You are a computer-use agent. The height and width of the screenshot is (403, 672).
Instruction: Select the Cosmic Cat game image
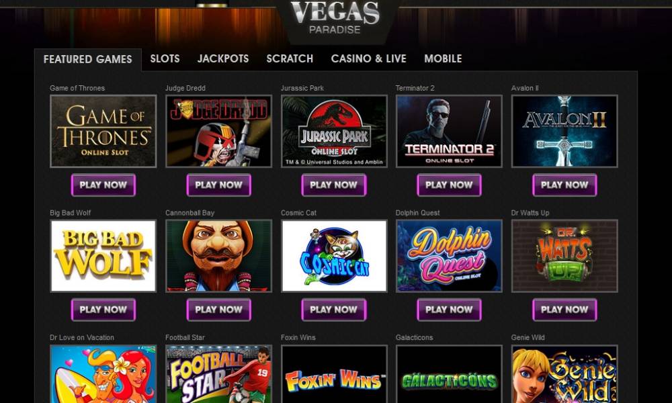click(x=334, y=256)
